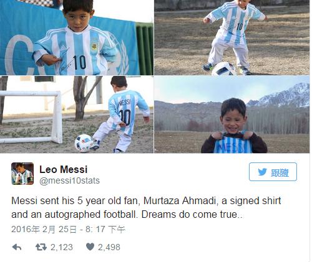Open the Leo Messi profile avatar
The height and width of the screenshot is (262, 312).
22,174
